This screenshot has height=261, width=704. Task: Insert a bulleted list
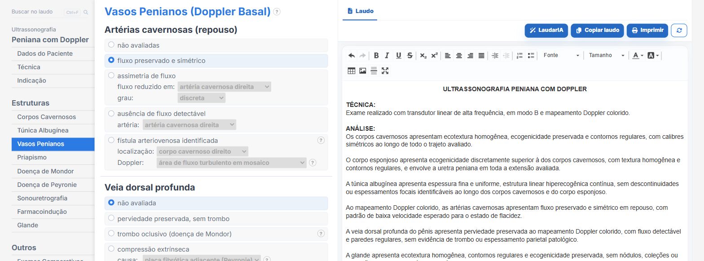531,56
